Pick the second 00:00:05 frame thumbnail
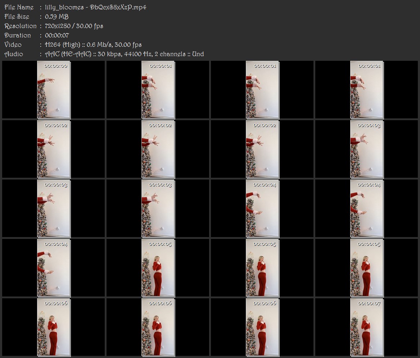420x358 pixels. (x=262, y=268)
